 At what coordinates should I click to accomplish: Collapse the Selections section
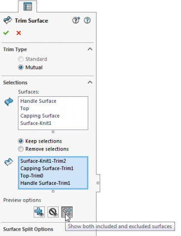pyautogui.click(x=90, y=82)
